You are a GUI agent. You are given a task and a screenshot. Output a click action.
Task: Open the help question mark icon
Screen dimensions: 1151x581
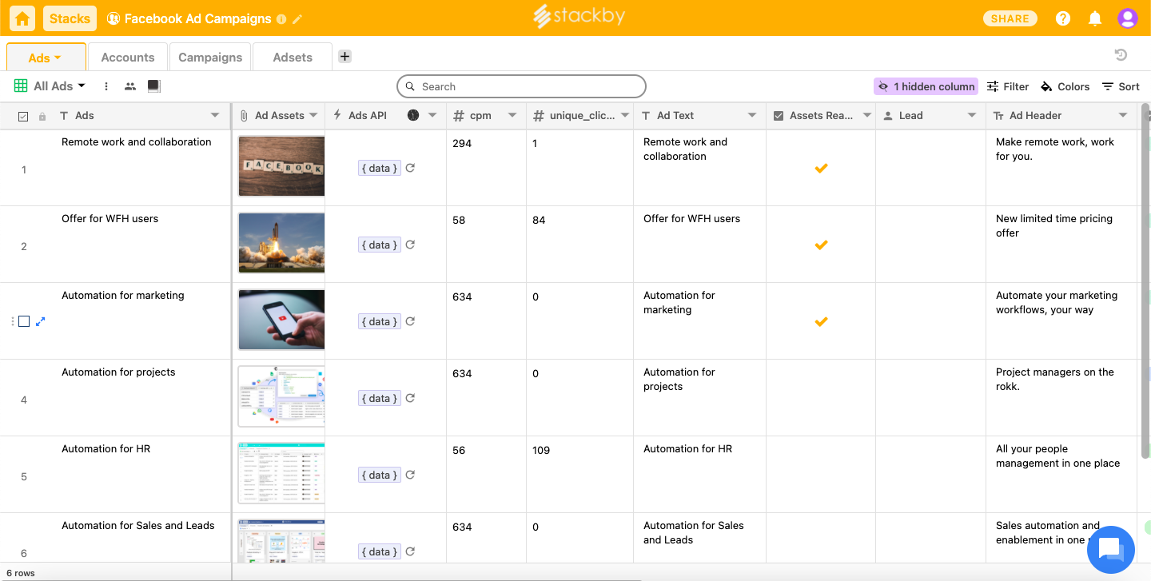[x=1063, y=18]
